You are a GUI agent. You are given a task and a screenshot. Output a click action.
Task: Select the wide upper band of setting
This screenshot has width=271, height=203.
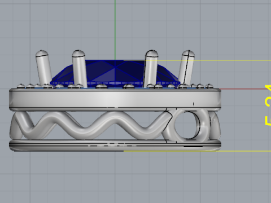pyautogui.click(x=115, y=99)
